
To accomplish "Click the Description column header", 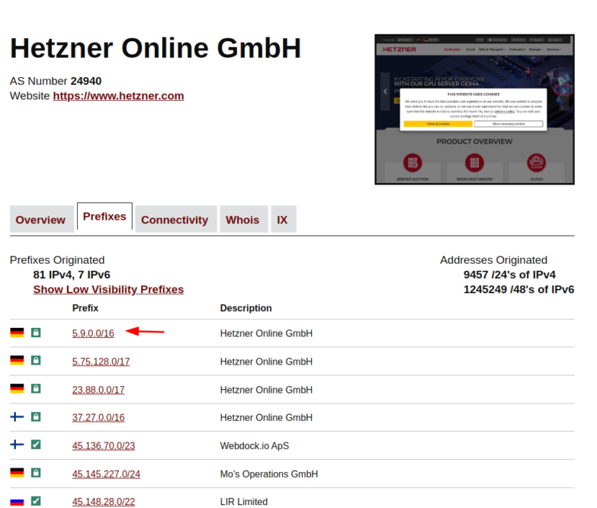I will coord(246,307).
